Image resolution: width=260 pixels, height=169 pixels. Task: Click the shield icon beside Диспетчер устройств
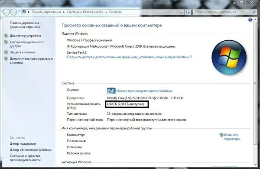[6, 36]
